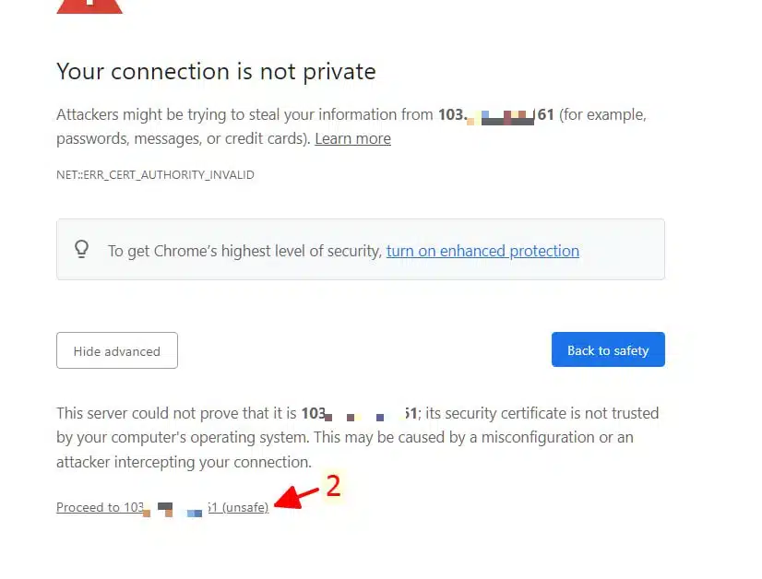Click the Back to safety button
Screen dimensions: 762x579
(x=608, y=349)
